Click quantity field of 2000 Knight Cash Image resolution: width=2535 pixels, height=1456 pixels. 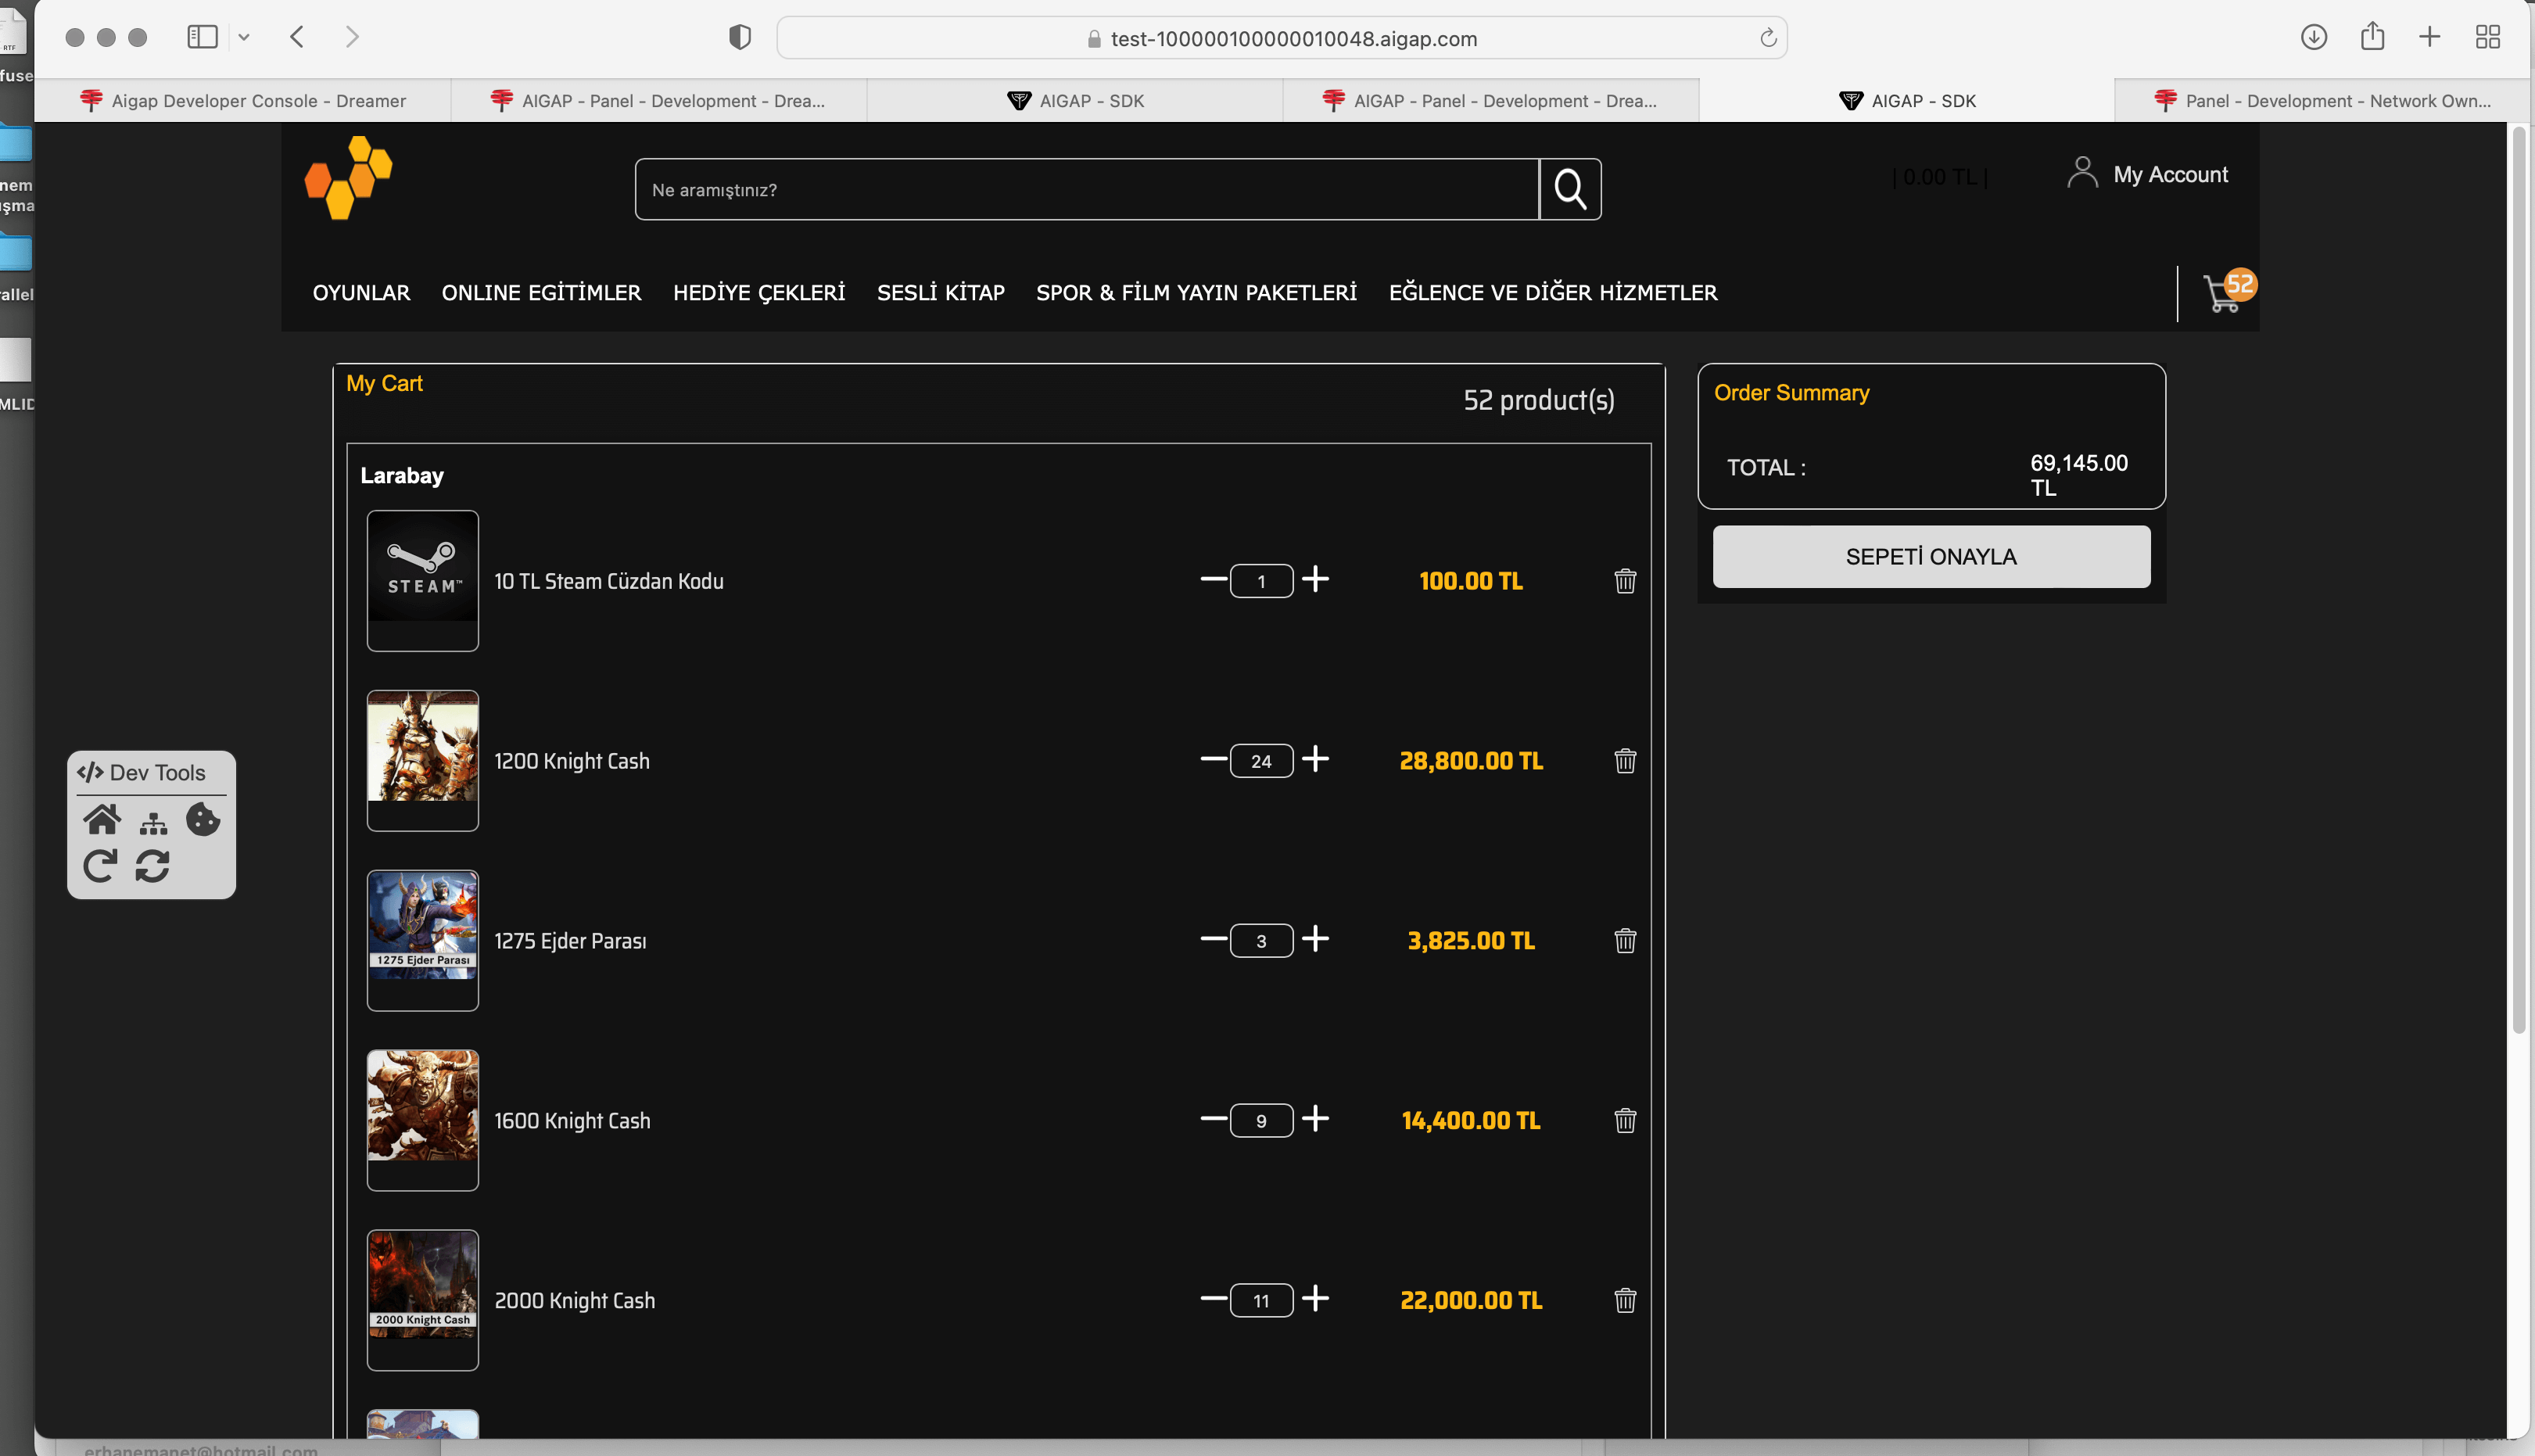[1261, 1301]
